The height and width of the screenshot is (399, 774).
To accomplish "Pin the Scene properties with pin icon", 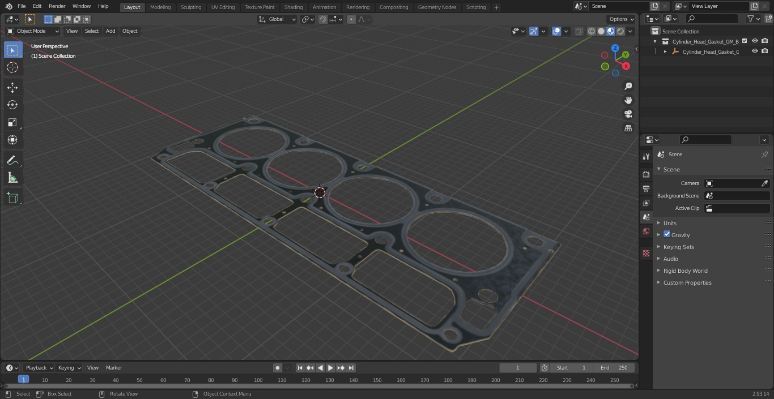I will click(x=764, y=155).
